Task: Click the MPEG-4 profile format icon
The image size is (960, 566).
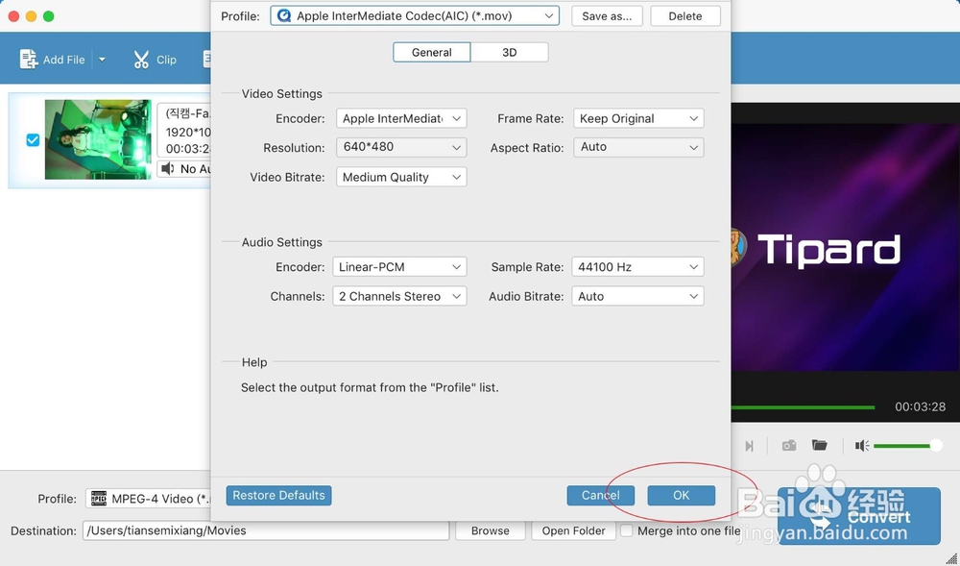Action: (x=98, y=499)
